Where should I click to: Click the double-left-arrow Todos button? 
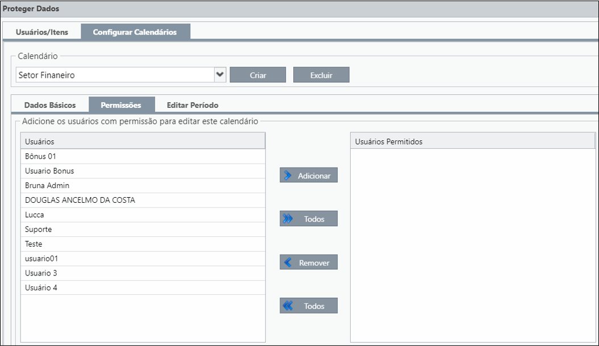coord(308,306)
